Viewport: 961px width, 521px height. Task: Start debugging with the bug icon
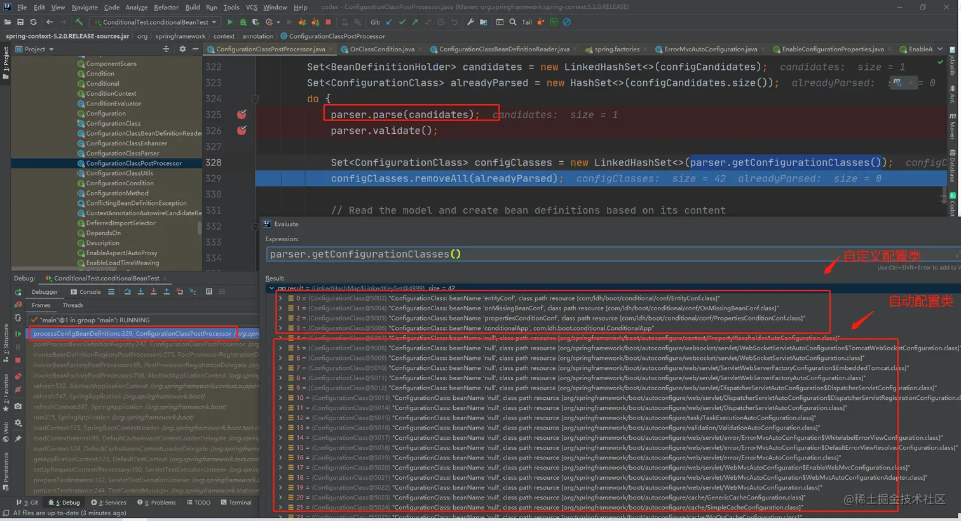243,22
